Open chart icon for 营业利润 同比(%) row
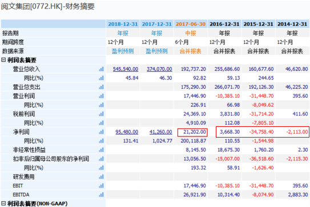310x207 pixels. 101,105
